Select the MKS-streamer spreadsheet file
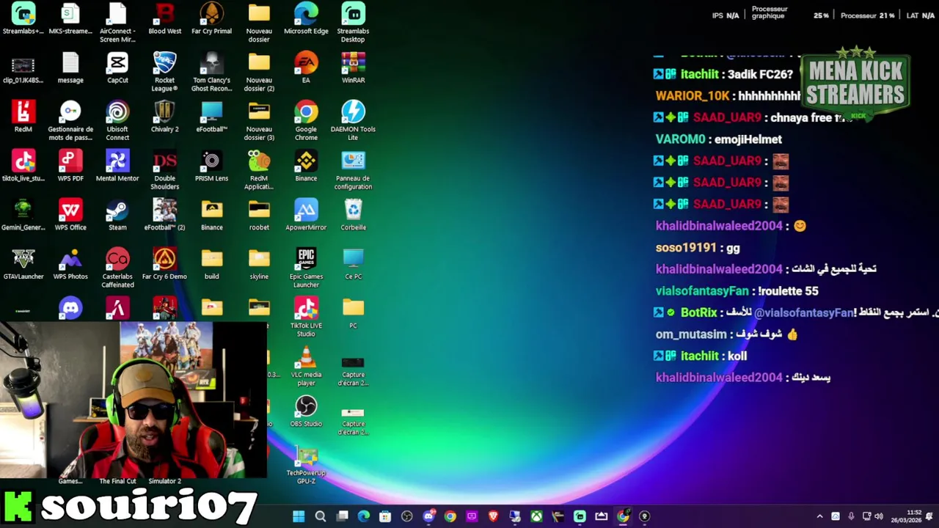The image size is (939, 528). 70,19
